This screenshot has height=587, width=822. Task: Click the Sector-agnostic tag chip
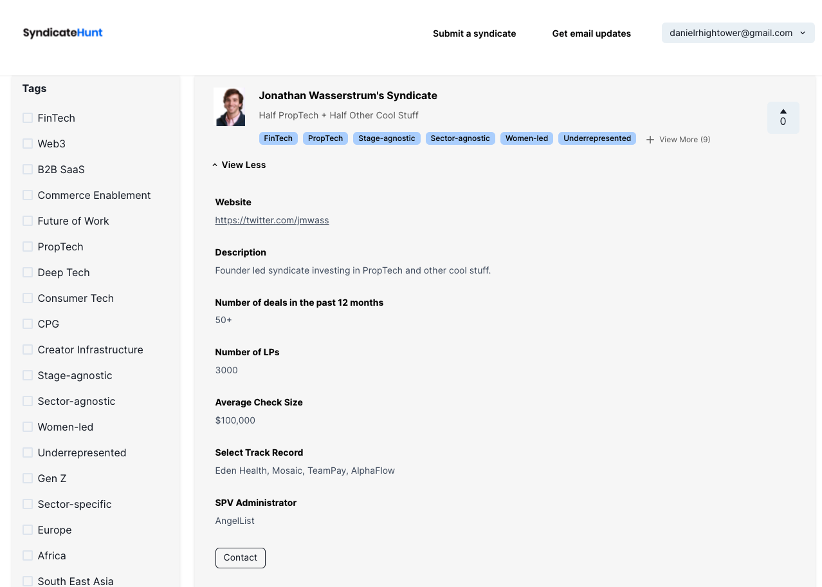click(x=461, y=138)
